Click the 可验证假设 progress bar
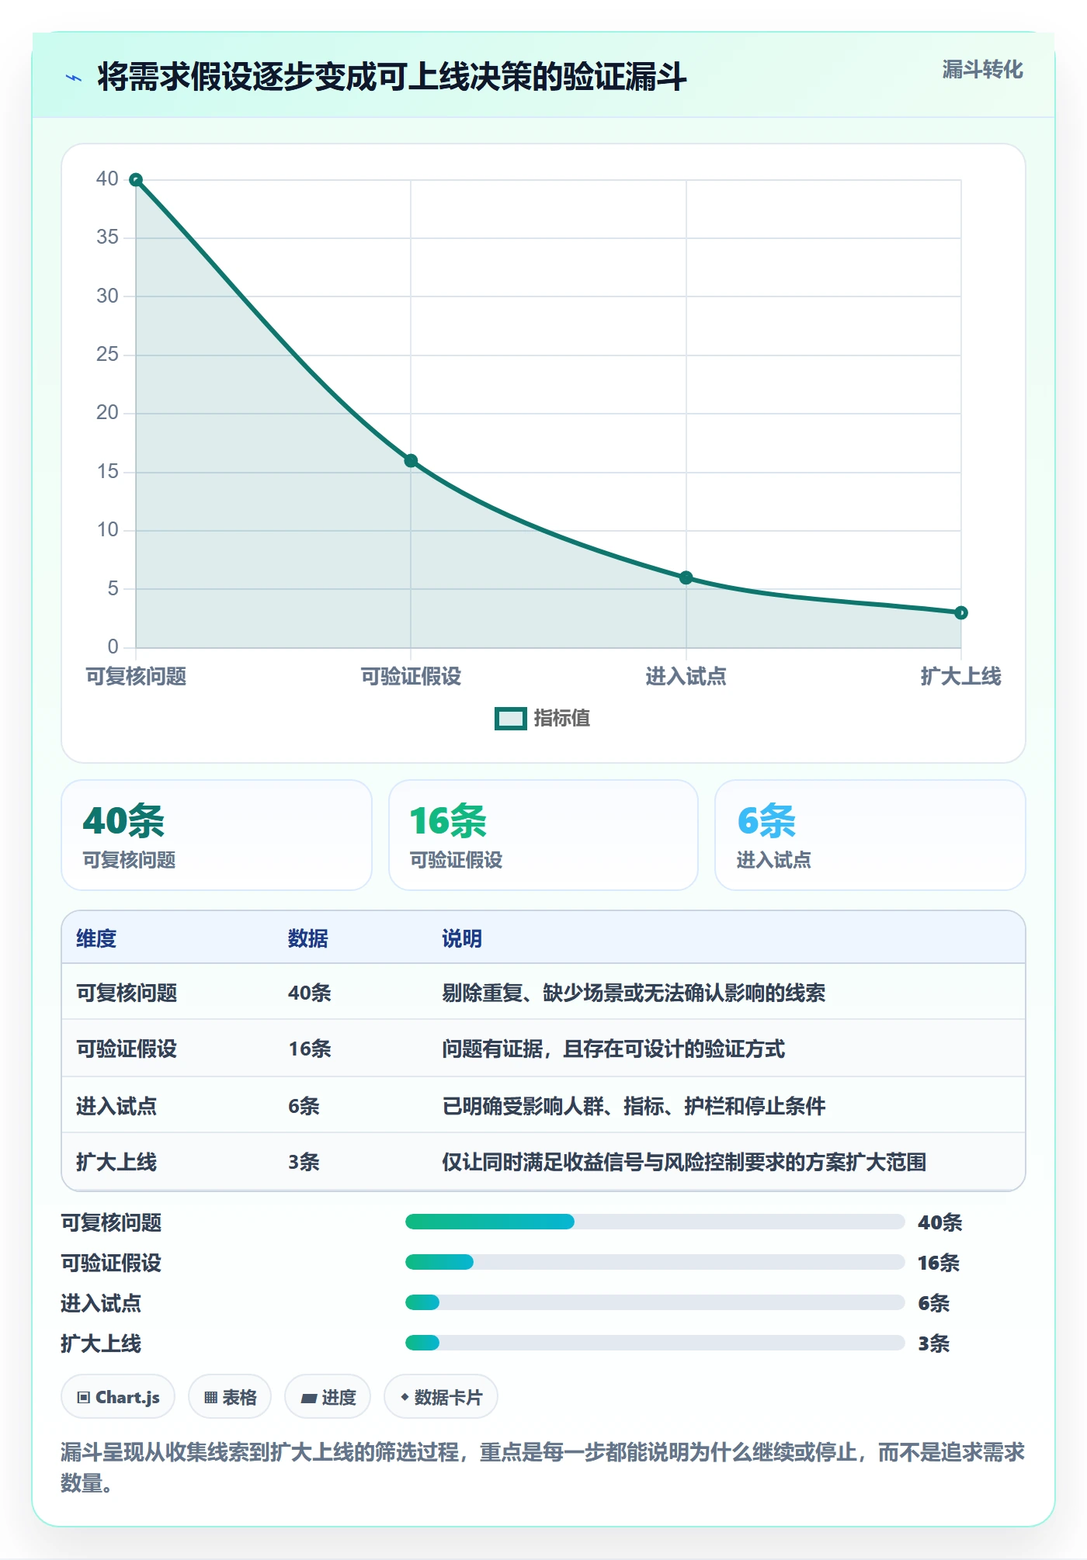 coord(655,1263)
